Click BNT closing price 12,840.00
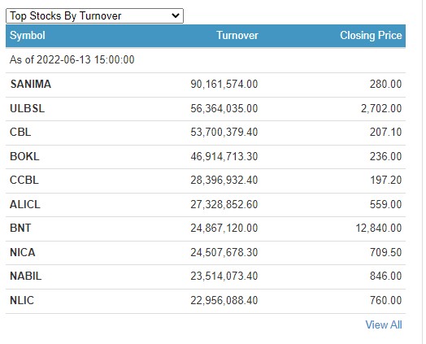The height and width of the screenshot is (344, 426). click(x=379, y=228)
